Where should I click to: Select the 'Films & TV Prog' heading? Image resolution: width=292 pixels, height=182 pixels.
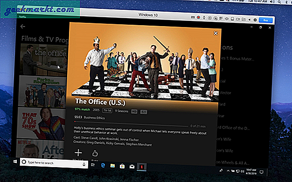45,39
